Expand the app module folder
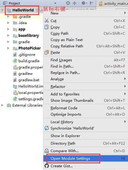Screen dimensions: 128x170 [x=8, y=29]
